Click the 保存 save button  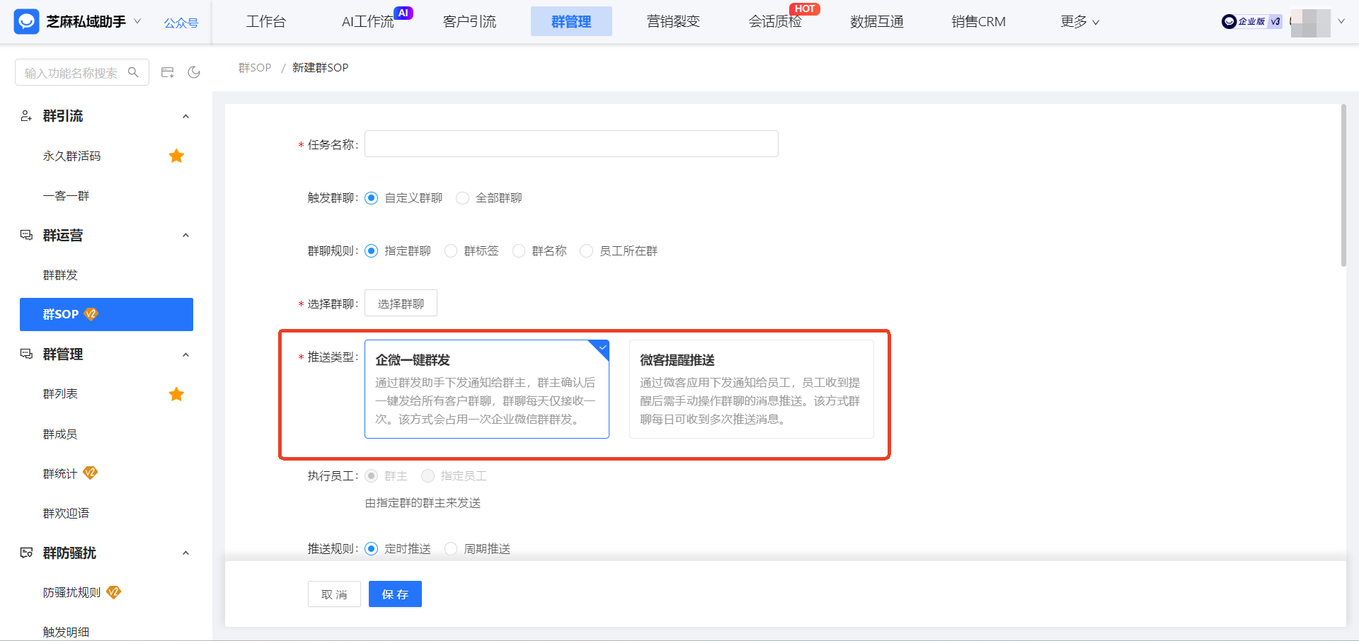pyautogui.click(x=394, y=594)
